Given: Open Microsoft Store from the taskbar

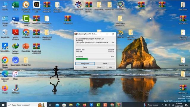Looking at the screenshot, I should pos(64,105).
